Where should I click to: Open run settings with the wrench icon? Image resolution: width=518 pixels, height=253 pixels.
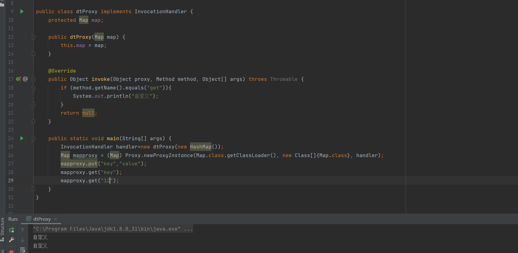click(x=11, y=240)
